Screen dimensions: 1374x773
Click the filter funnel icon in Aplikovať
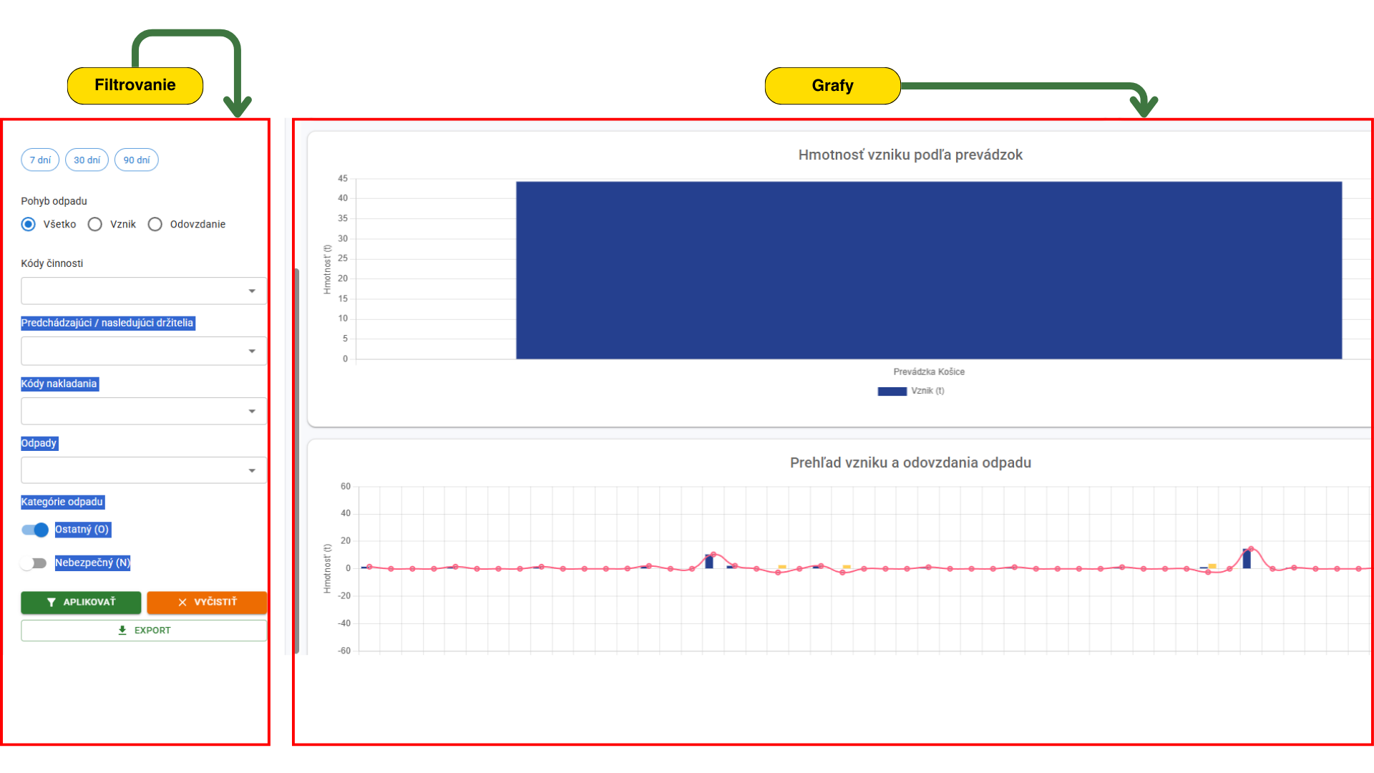pos(51,603)
